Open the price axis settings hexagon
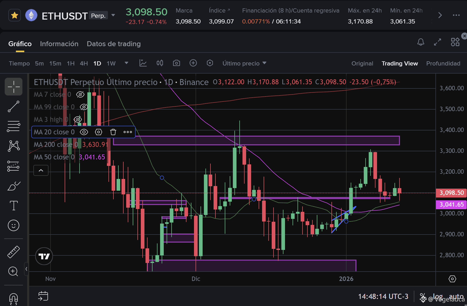The image size is (467, 306). pos(452,279)
